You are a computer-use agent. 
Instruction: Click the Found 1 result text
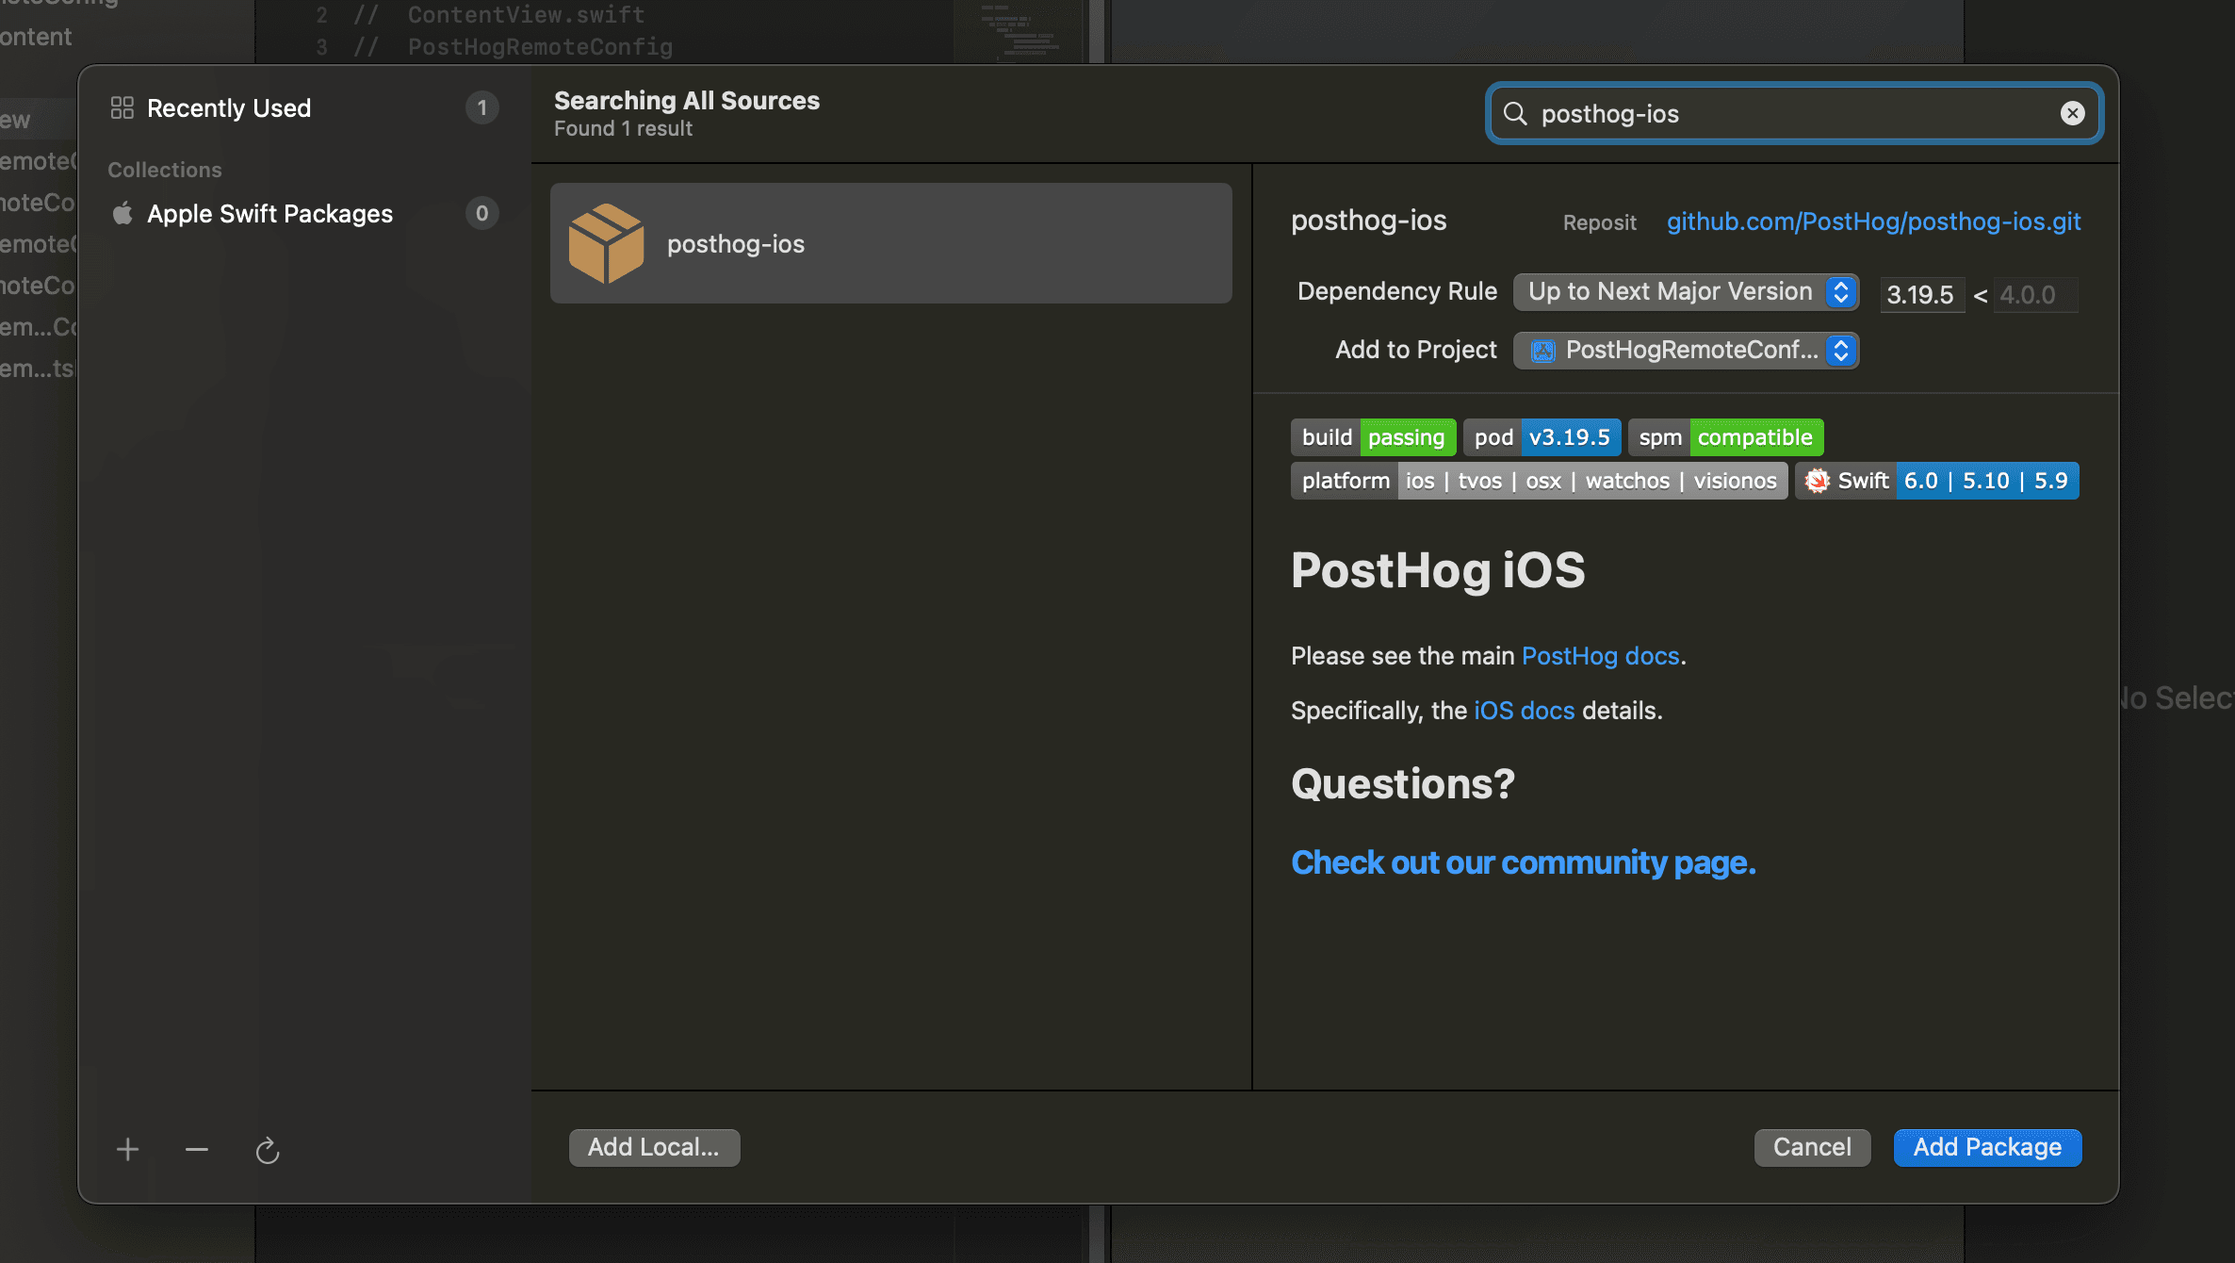point(623,129)
